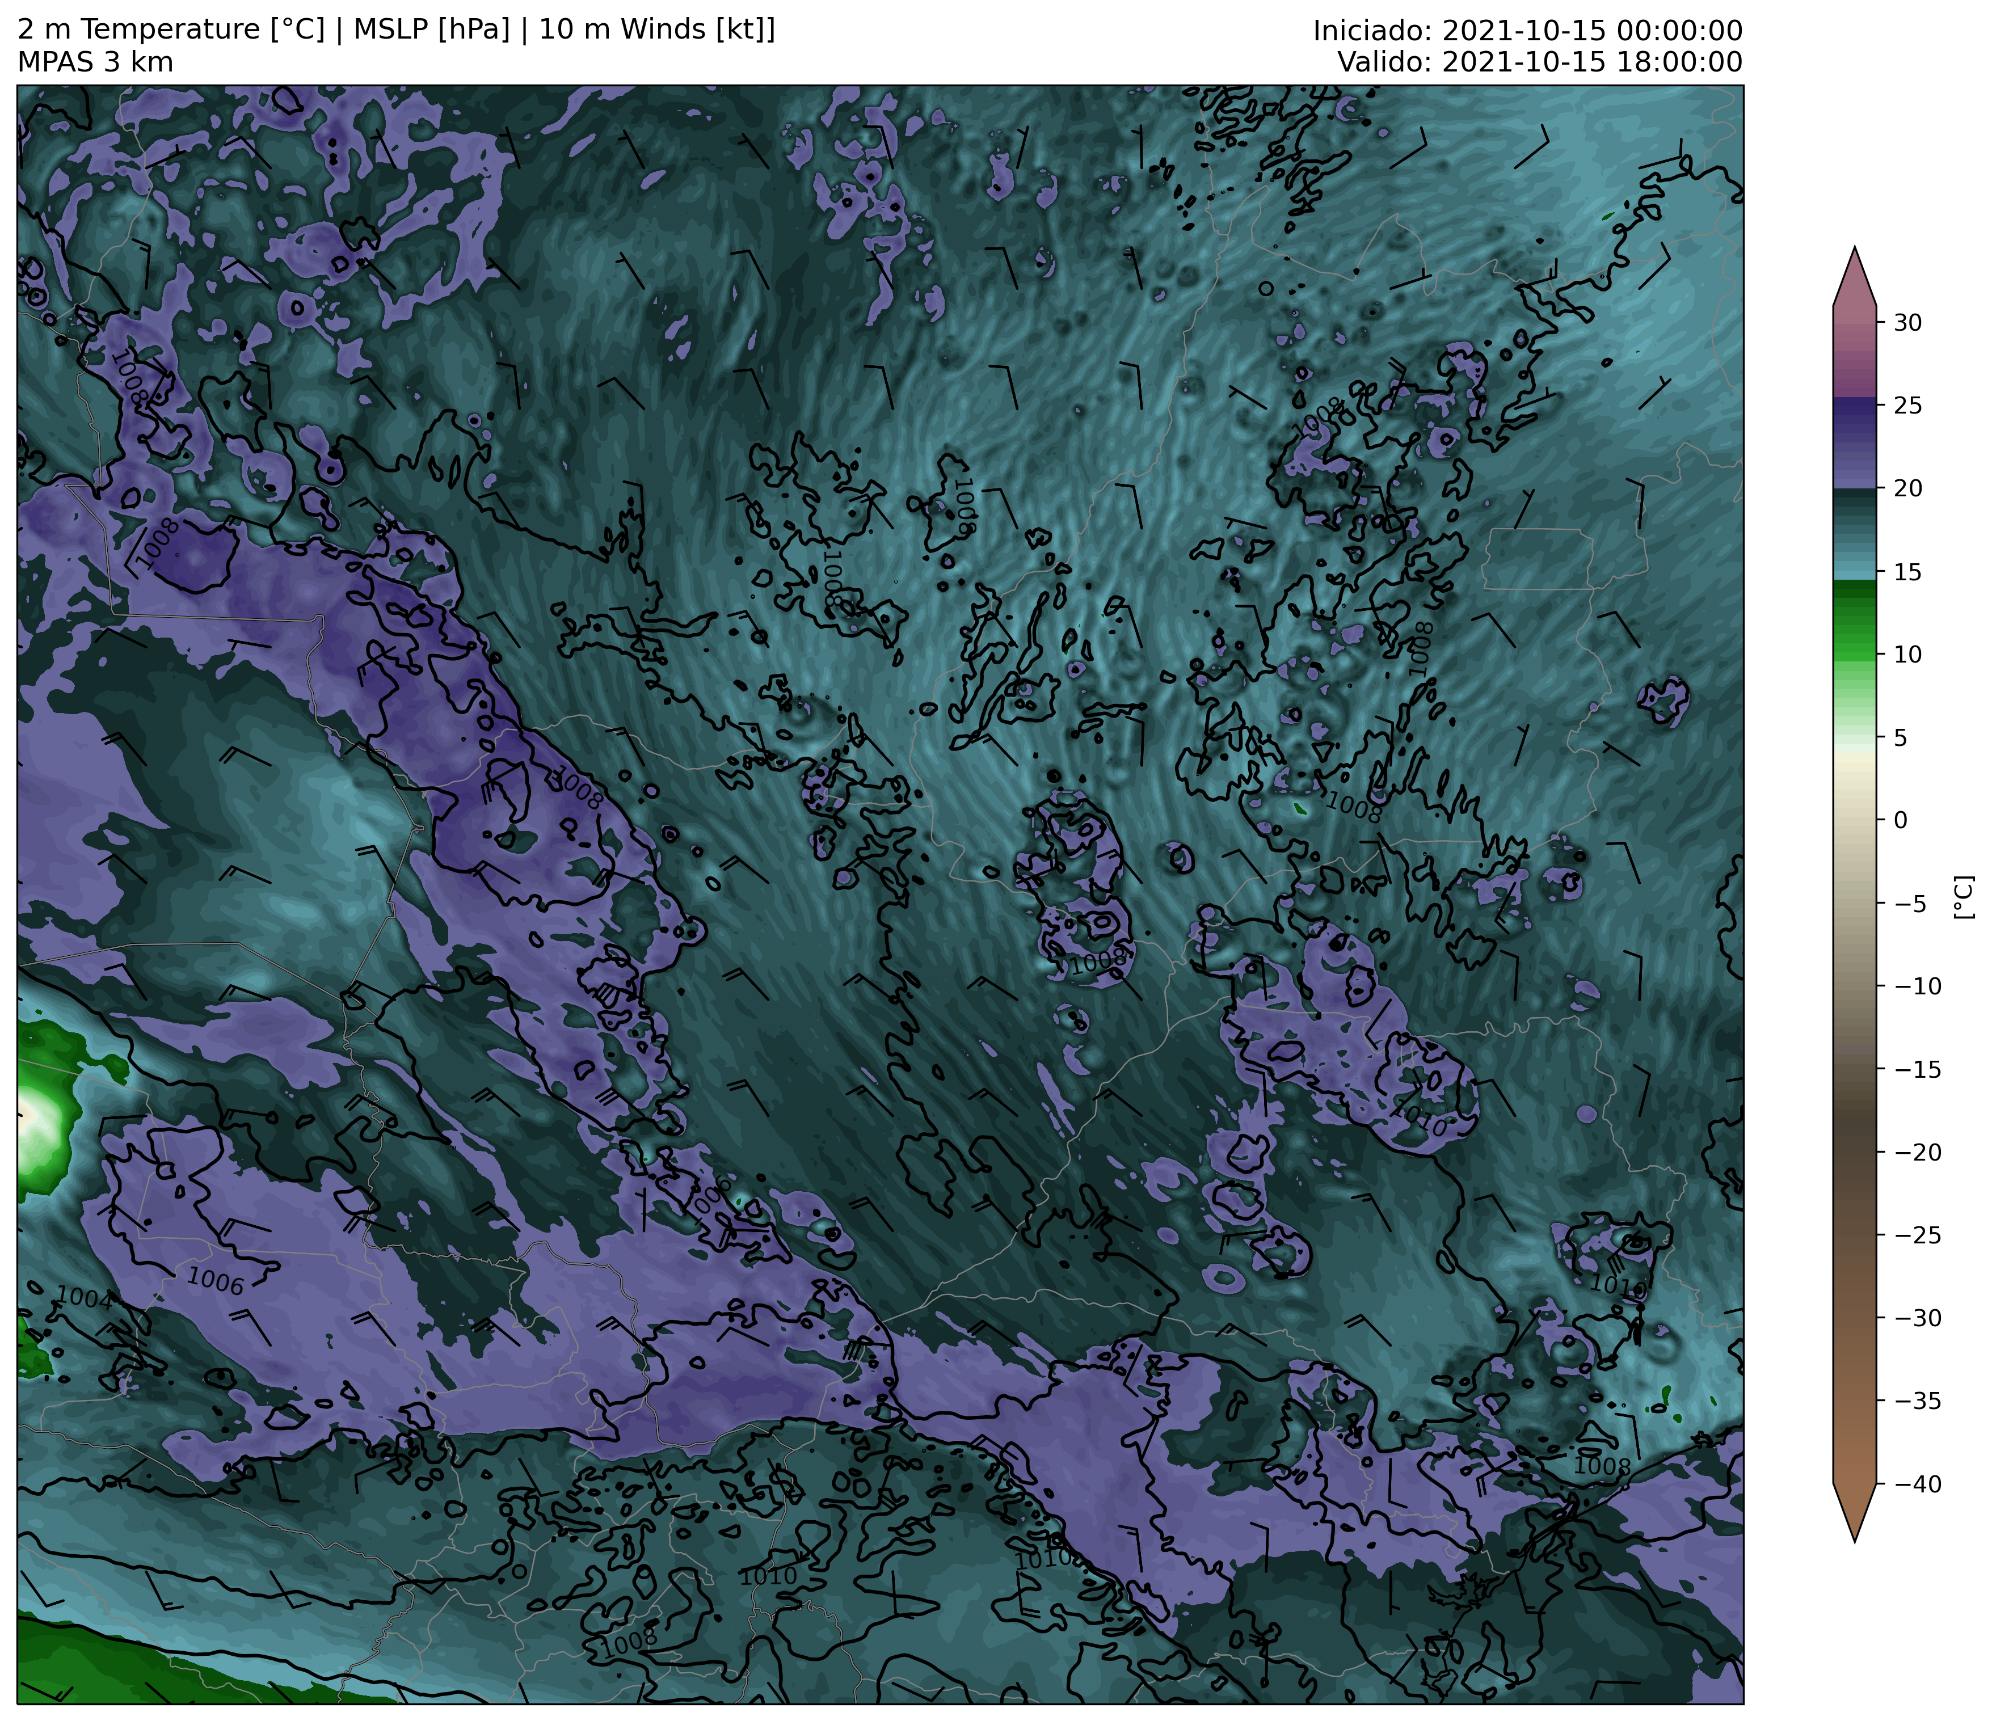Click the 'Iniciado: 2021-10-15 00:00:00' label

[x=1528, y=31]
